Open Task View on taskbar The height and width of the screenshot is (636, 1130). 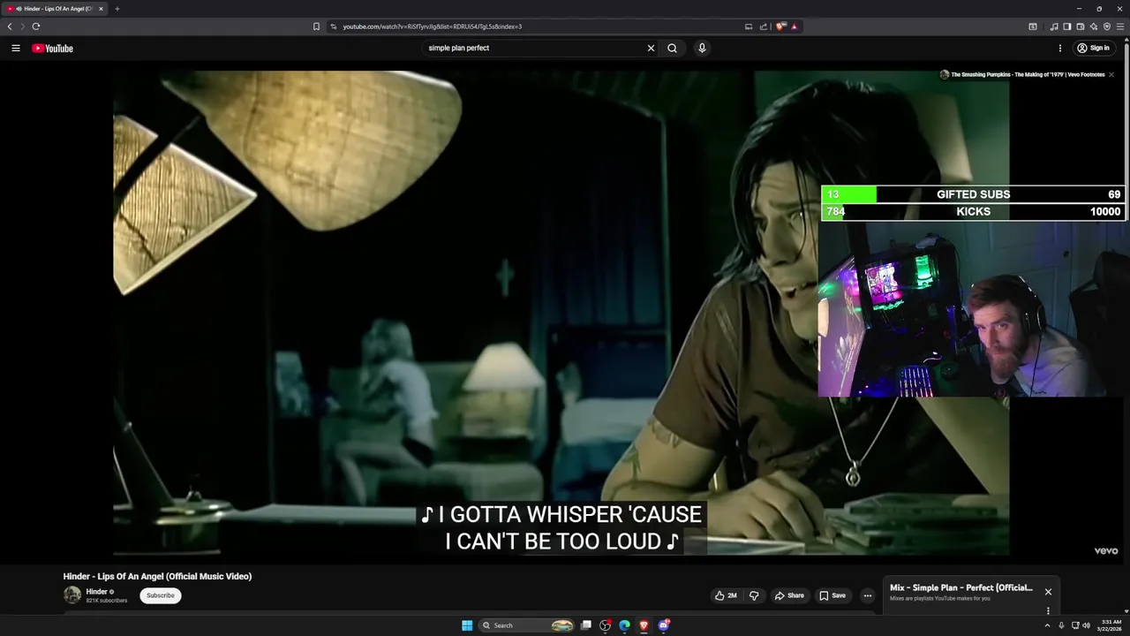coord(585,625)
